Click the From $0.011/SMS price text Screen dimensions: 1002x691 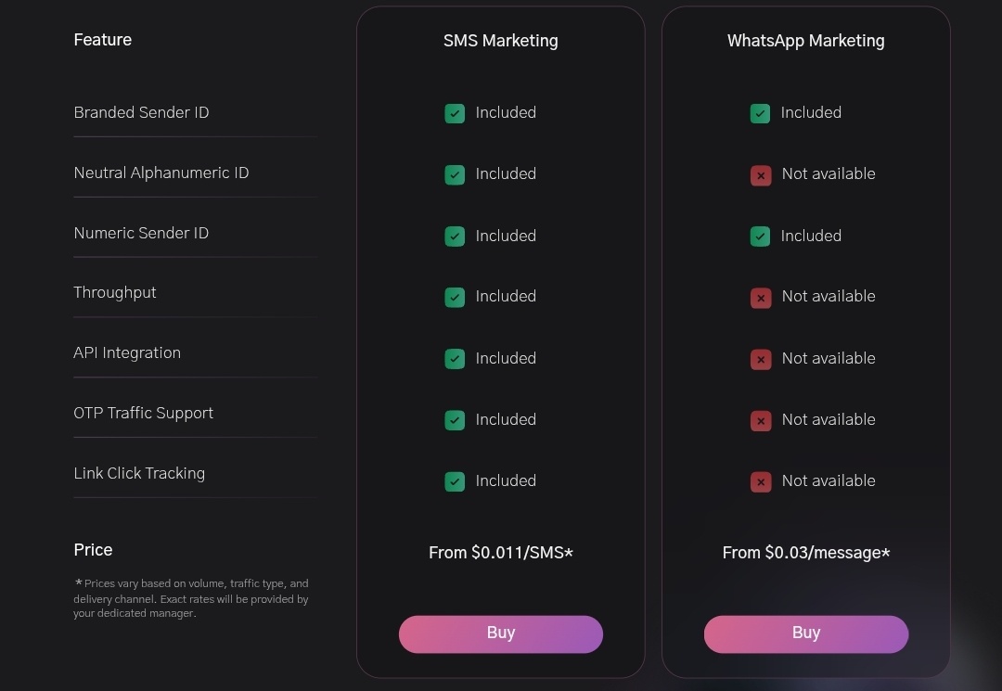[501, 553]
